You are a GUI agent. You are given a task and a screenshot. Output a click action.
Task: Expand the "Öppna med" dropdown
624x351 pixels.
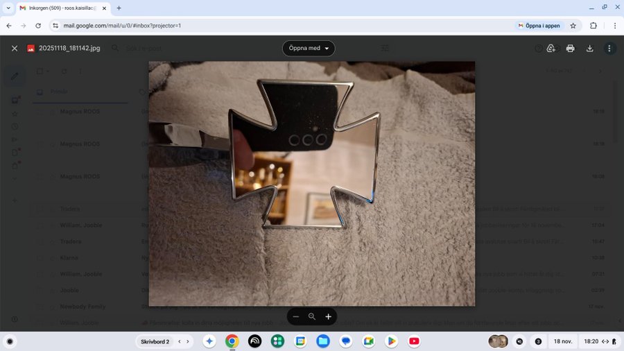(309, 49)
